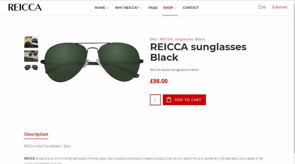Select the Description tab
295x164 pixels.
[x=36, y=134]
